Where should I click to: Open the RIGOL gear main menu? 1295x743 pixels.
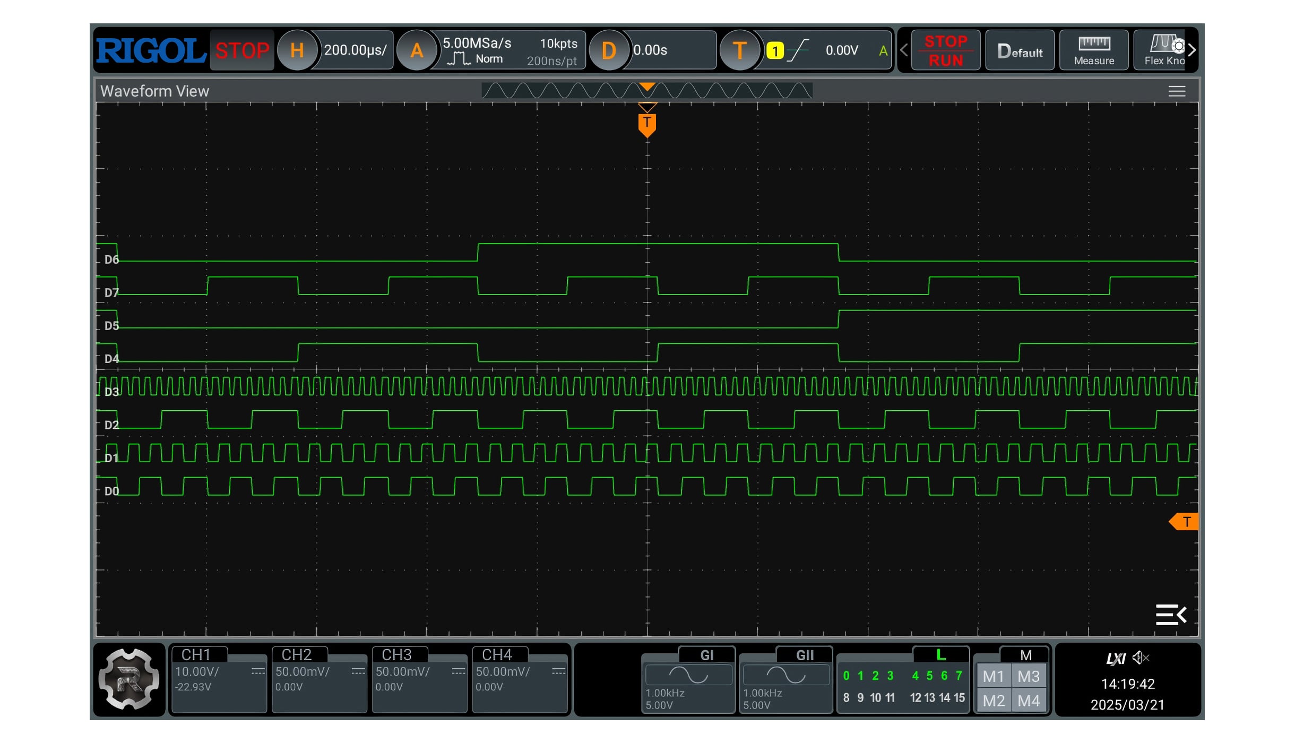coord(129,679)
